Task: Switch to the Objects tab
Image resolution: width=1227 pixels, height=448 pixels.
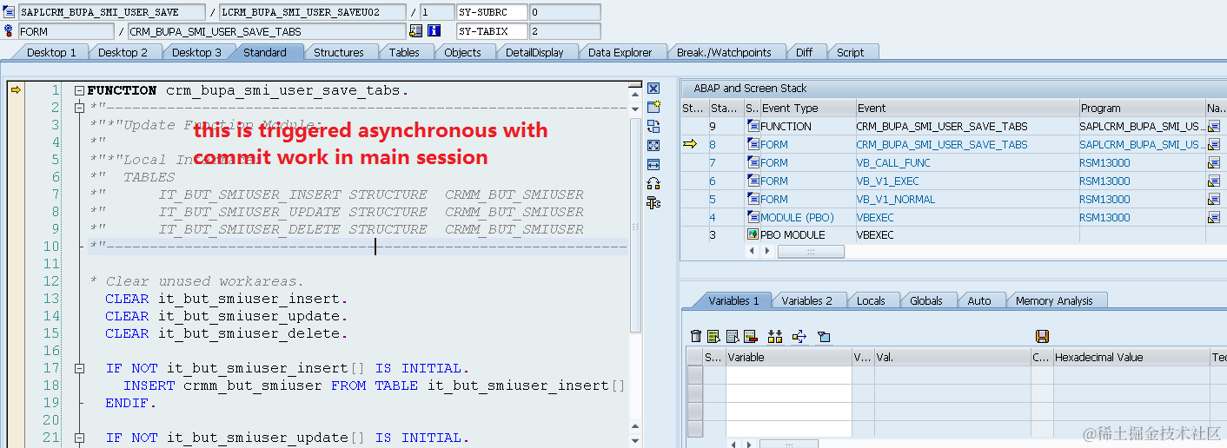Action: click(x=462, y=52)
